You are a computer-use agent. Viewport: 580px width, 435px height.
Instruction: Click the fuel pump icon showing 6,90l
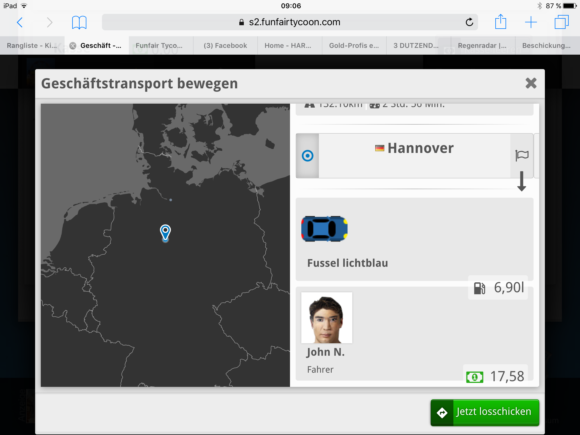pos(479,288)
